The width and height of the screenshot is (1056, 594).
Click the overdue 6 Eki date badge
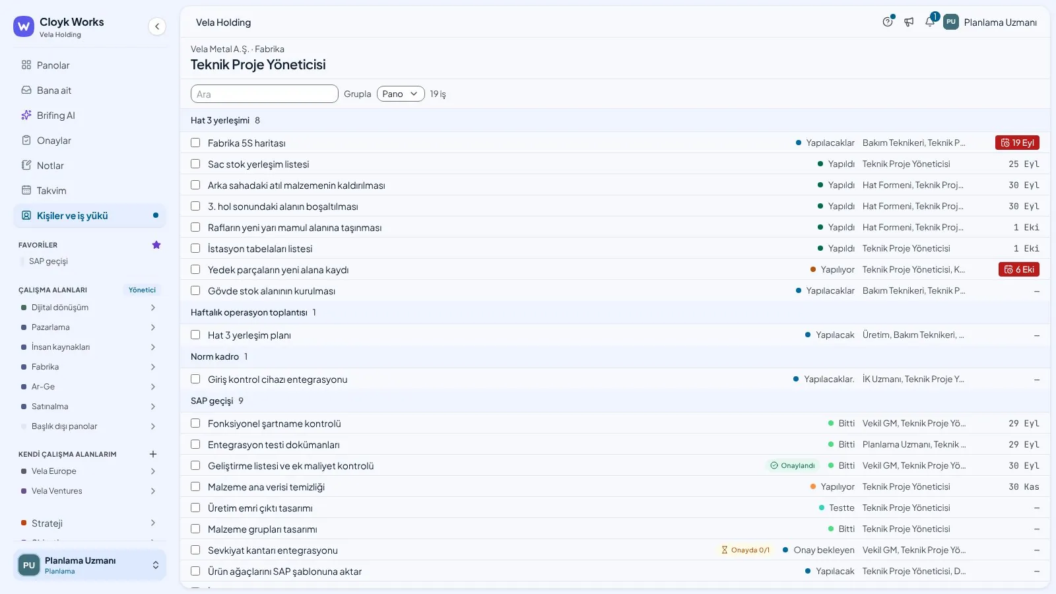click(x=1019, y=269)
